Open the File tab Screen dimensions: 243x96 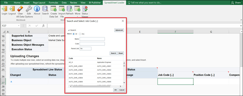click(6, 3)
